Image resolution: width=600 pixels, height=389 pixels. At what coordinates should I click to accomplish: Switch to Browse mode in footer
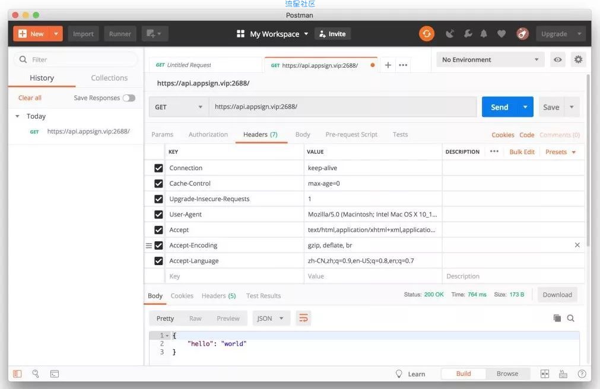click(x=507, y=374)
